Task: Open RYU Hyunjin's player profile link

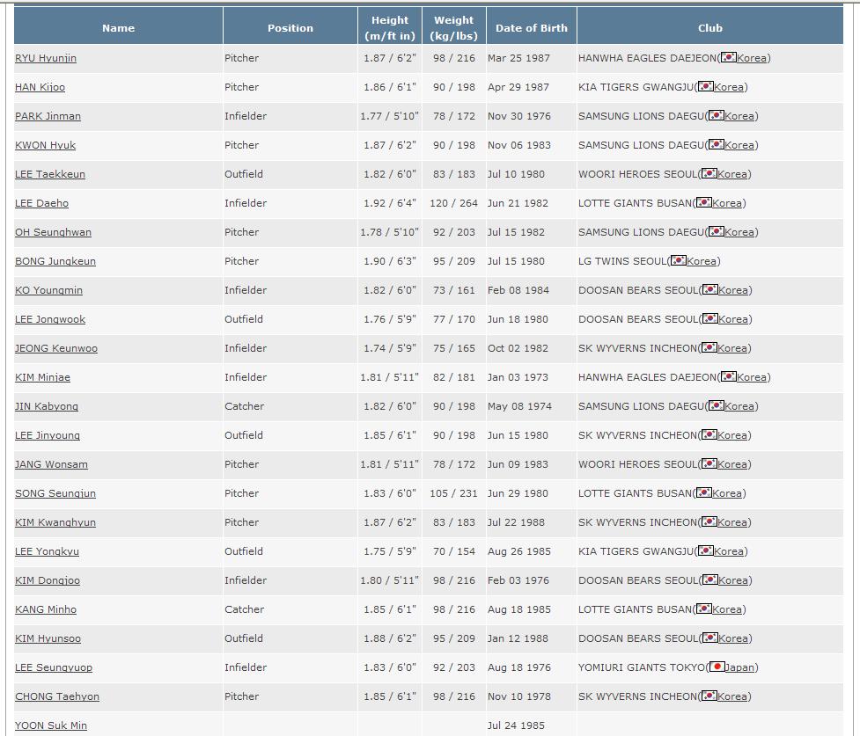Action: pos(46,58)
